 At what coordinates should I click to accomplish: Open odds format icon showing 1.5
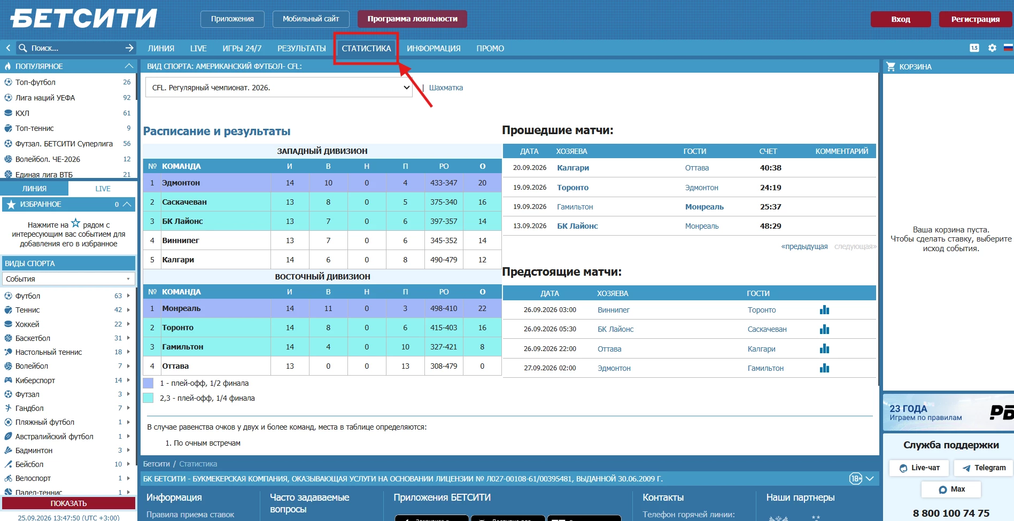[x=974, y=48]
